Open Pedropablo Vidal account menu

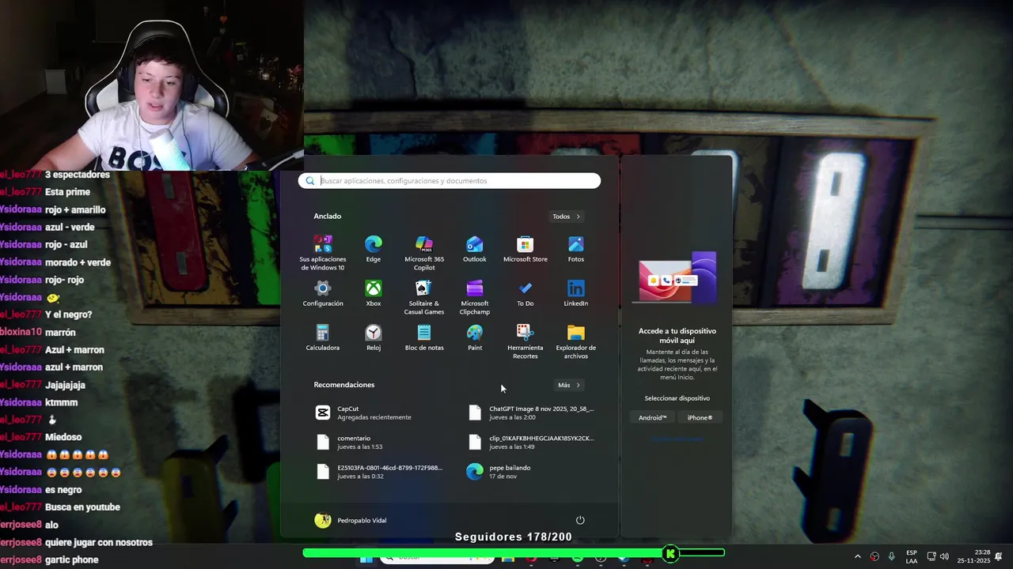[351, 520]
